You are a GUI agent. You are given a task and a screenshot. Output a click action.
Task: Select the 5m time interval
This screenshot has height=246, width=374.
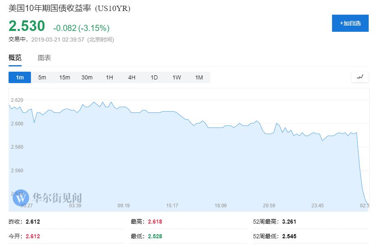pyautogui.click(x=42, y=77)
